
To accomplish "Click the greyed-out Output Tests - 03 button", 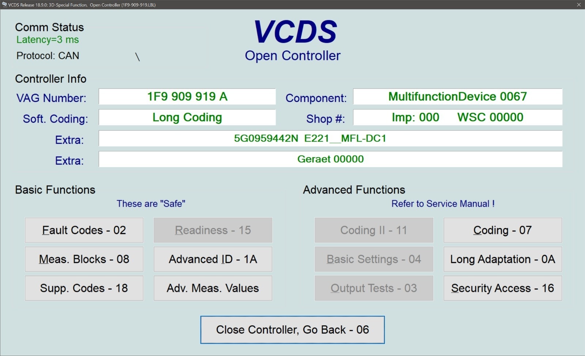I will click(374, 288).
